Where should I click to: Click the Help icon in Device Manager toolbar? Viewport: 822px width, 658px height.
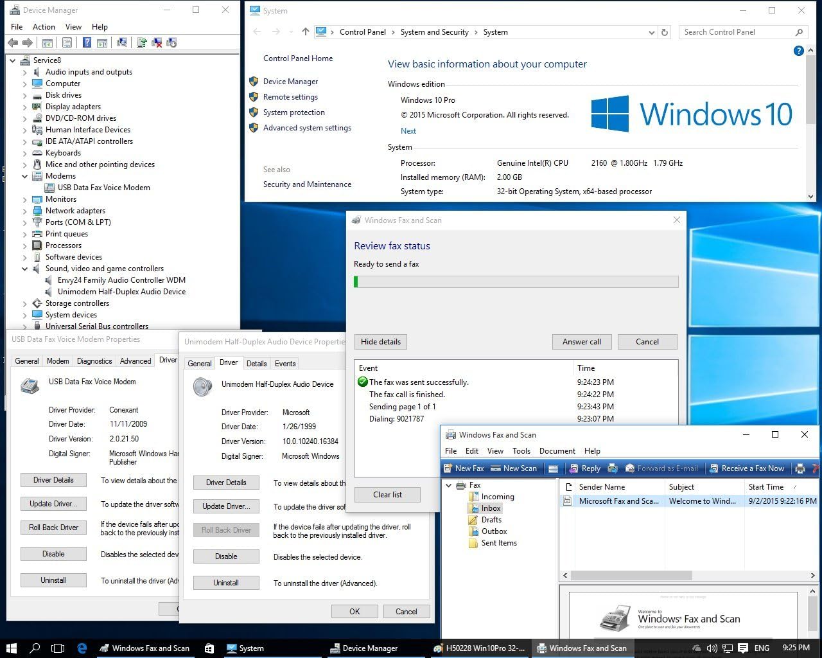click(x=87, y=43)
